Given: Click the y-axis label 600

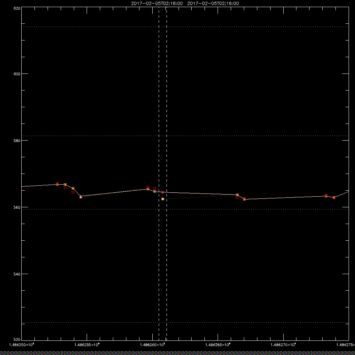Looking at the screenshot, I should (17, 73).
